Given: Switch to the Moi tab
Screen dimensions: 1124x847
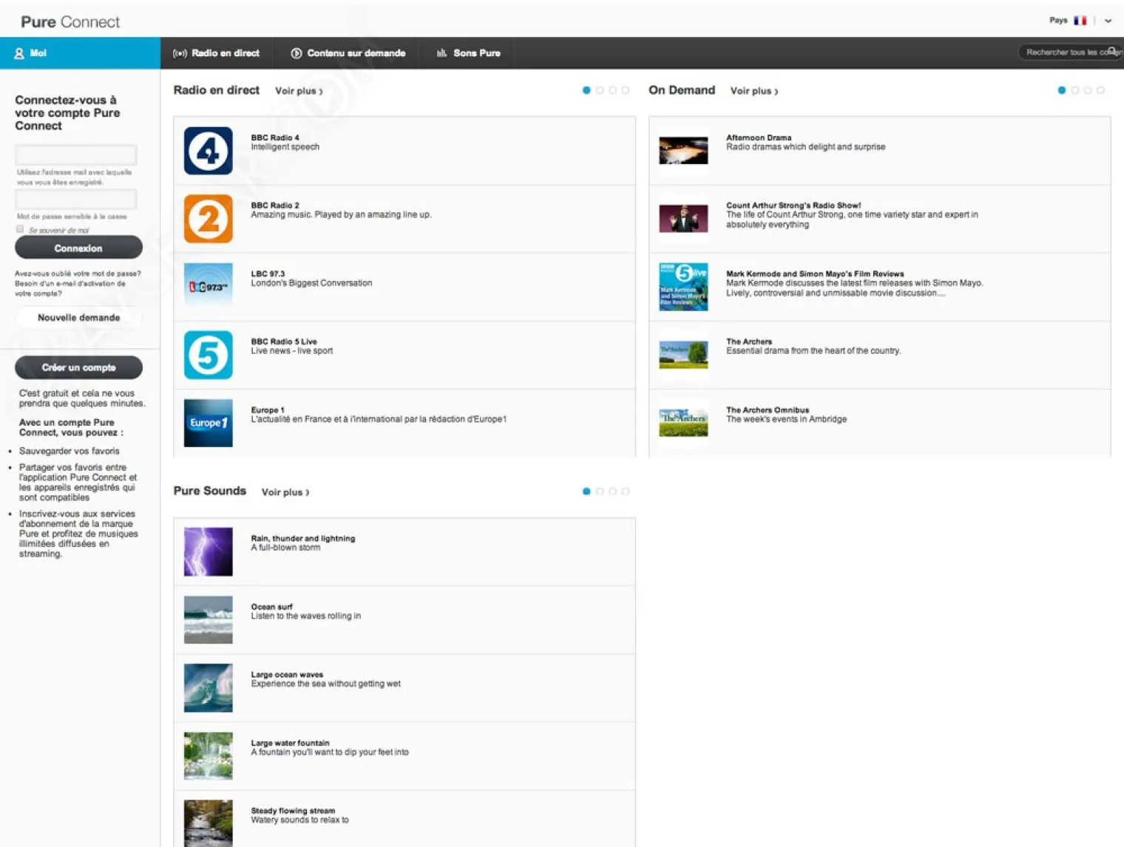Looking at the screenshot, I should 80,53.
